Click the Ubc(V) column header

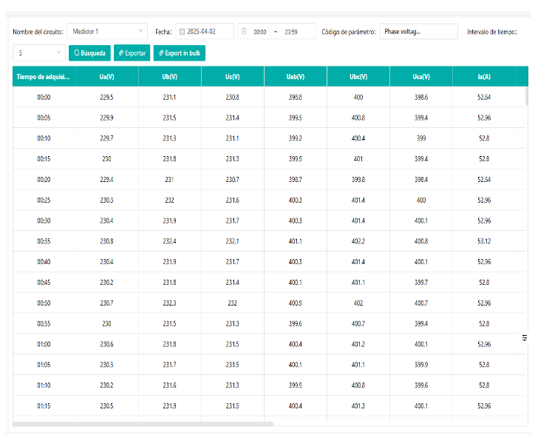coord(358,76)
